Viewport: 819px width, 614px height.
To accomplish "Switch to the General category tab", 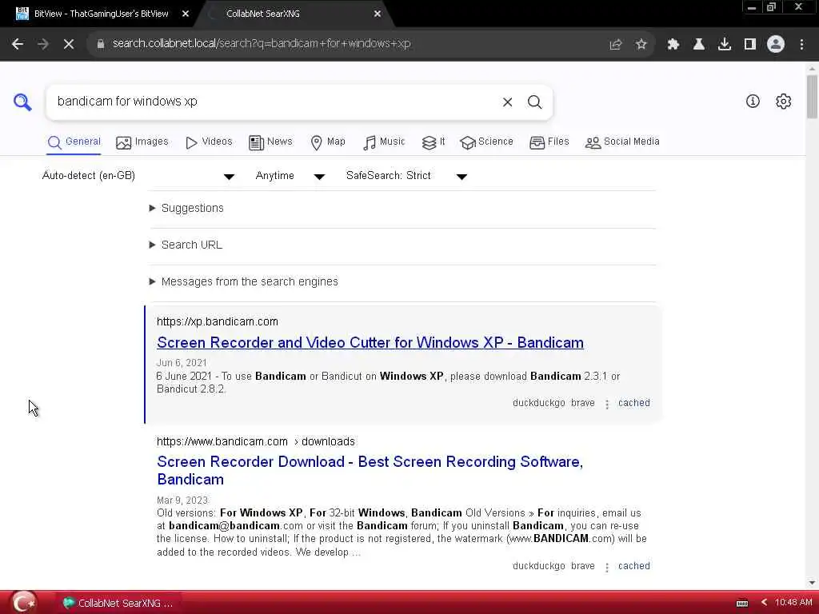I will [74, 142].
